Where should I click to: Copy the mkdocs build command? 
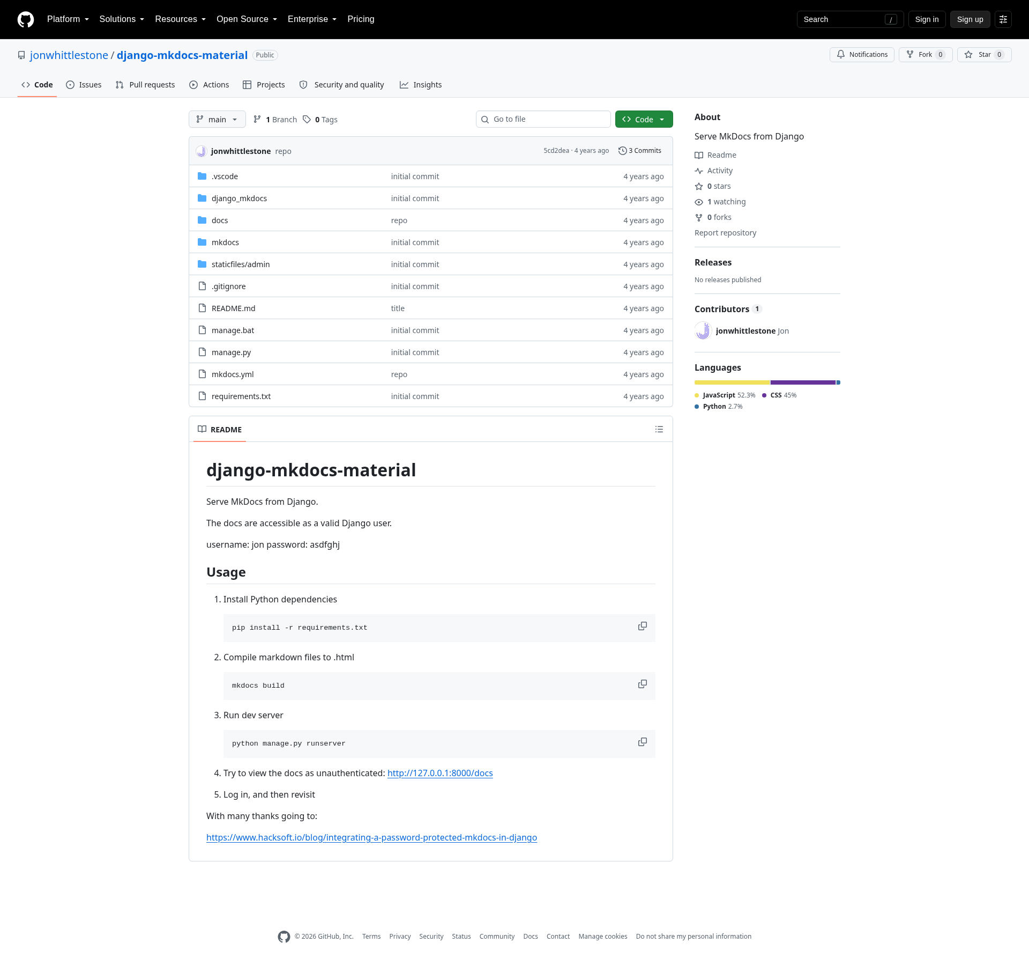[643, 684]
